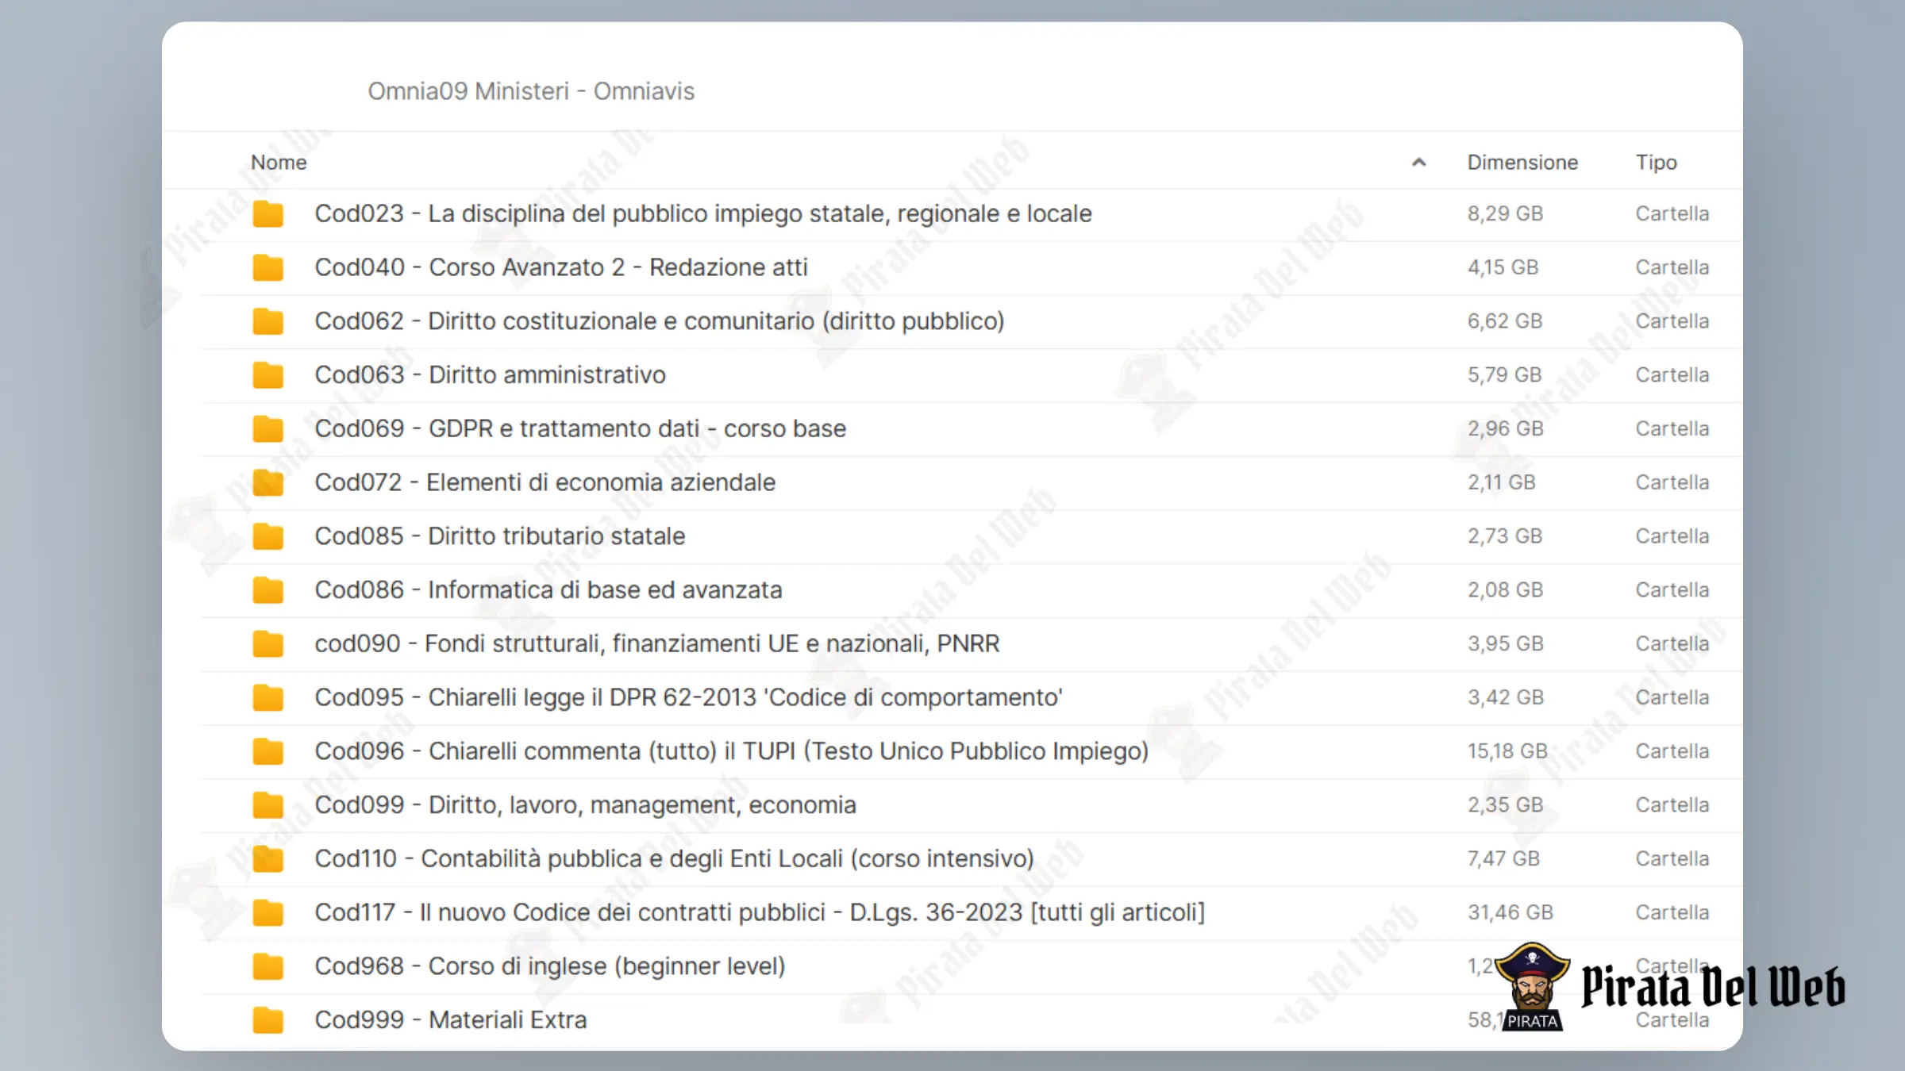
Task: Click the folder icon for Cod117
Action: tap(267, 913)
